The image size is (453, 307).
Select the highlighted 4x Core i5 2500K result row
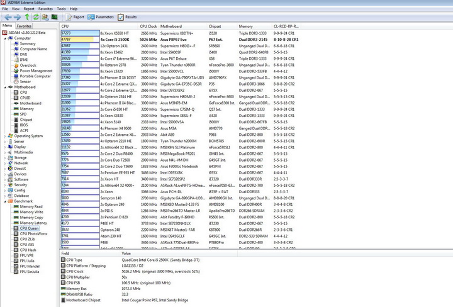[179, 39]
